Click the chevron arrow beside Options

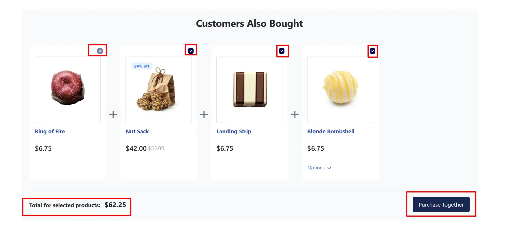point(329,168)
